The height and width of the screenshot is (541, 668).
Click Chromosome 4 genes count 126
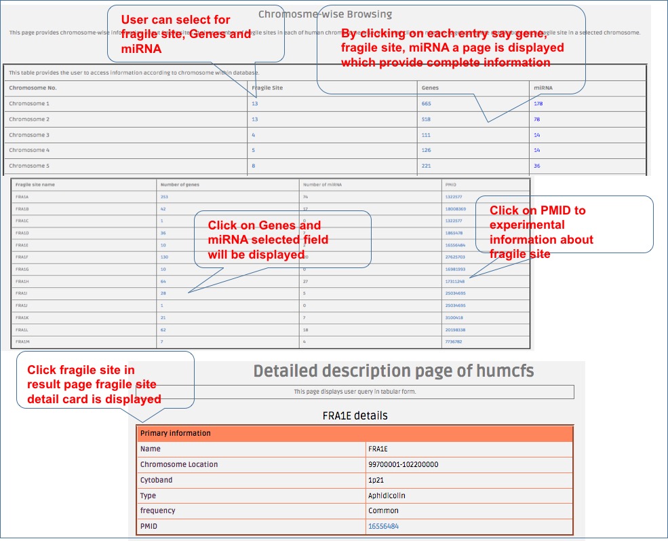pos(426,150)
